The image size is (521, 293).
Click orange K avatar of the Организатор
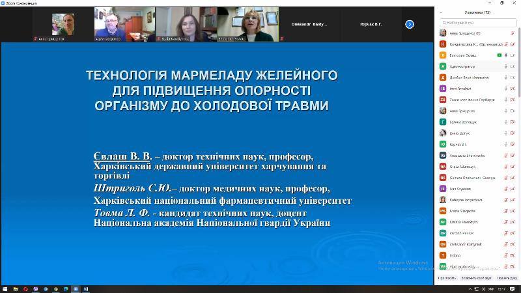click(x=443, y=44)
